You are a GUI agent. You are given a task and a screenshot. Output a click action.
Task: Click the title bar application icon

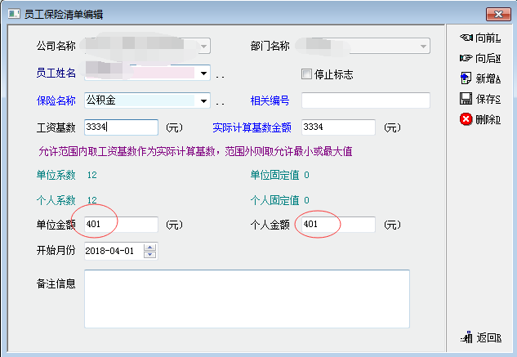coord(12,14)
